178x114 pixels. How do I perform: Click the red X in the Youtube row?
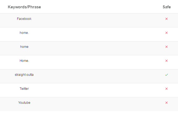166,103
